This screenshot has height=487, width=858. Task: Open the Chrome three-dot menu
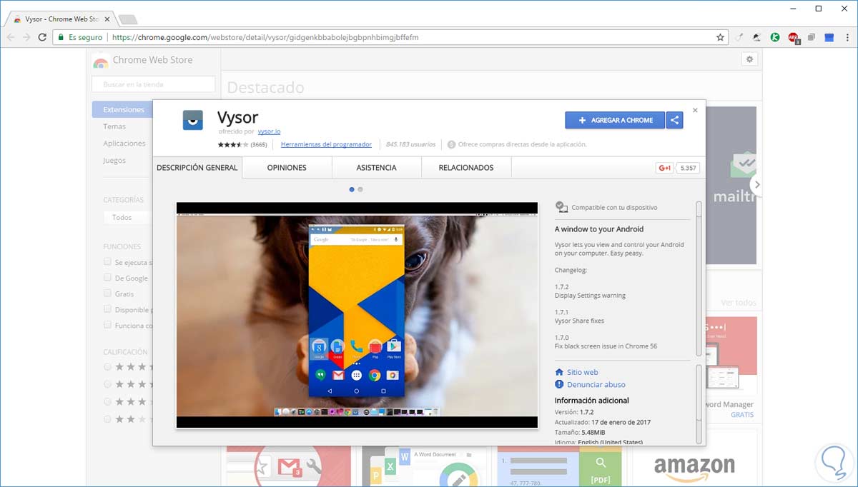pyautogui.click(x=847, y=37)
